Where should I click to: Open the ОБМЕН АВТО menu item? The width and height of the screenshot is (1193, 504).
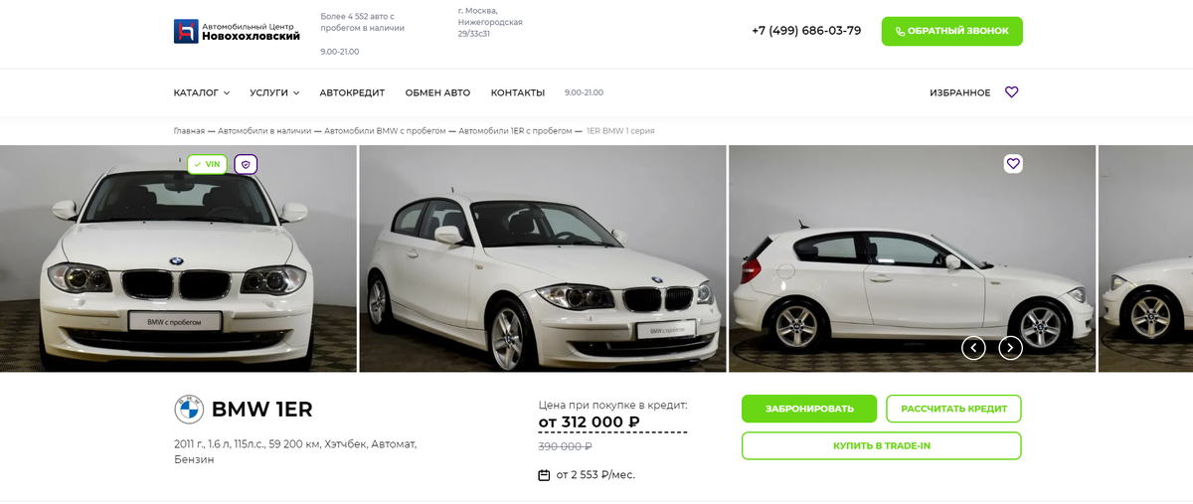click(437, 92)
